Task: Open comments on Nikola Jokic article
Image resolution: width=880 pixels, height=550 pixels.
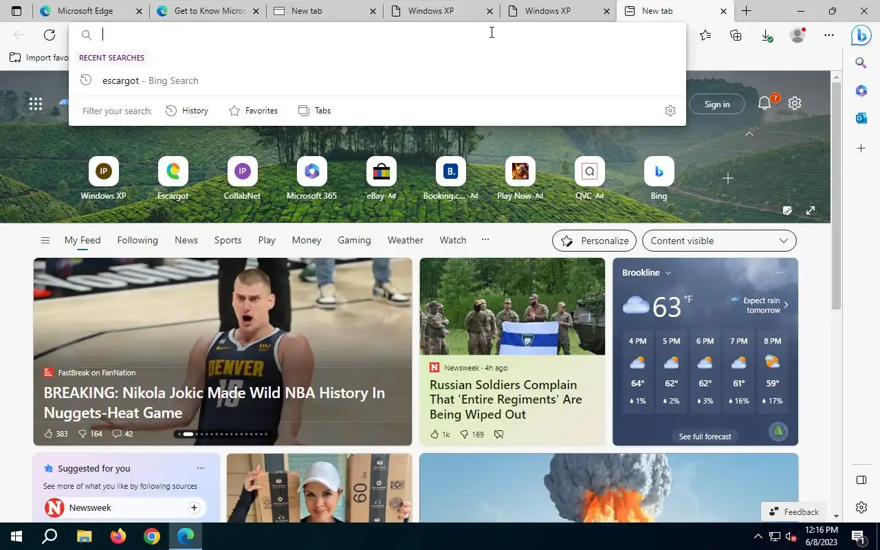Action: coord(122,434)
